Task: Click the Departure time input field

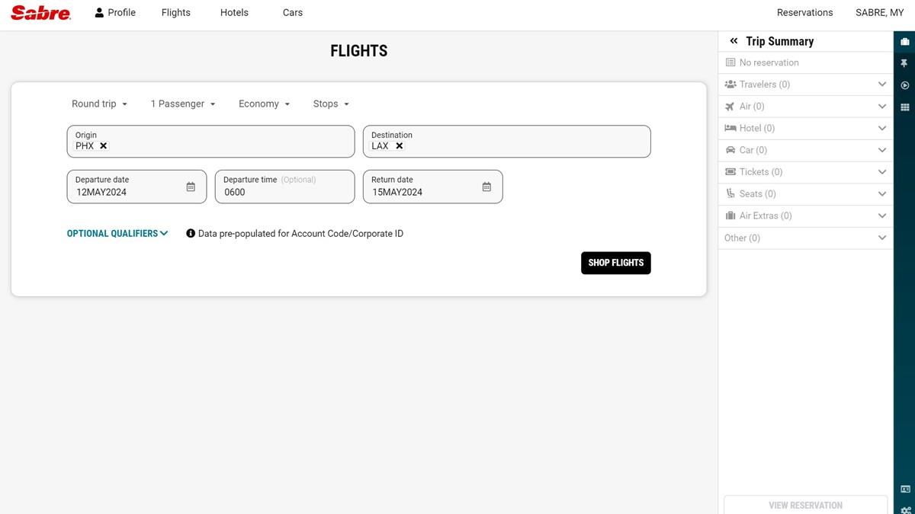Action: point(284,192)
